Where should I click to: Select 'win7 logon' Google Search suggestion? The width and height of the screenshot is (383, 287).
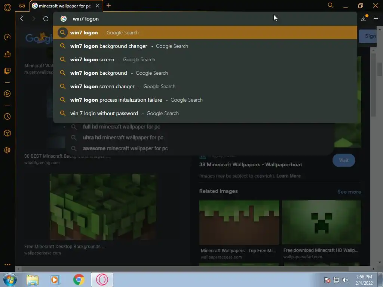coord(205,33)
